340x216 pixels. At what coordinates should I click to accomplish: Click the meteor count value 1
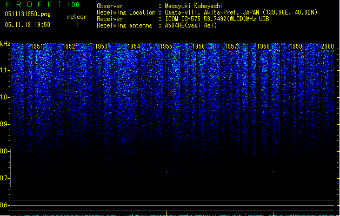coord(77,25)
